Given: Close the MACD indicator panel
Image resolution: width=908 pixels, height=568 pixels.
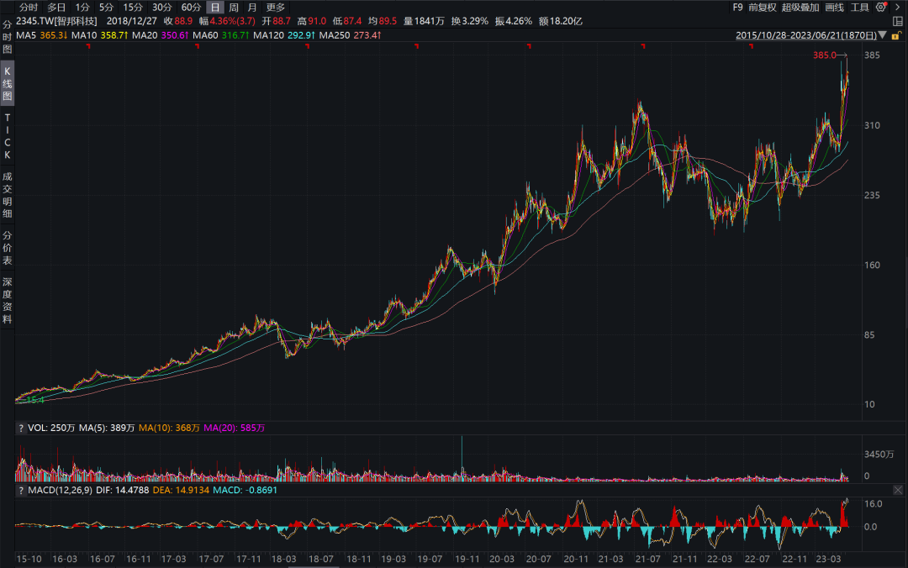Looking at the screenshot, I should pos(898,491).
